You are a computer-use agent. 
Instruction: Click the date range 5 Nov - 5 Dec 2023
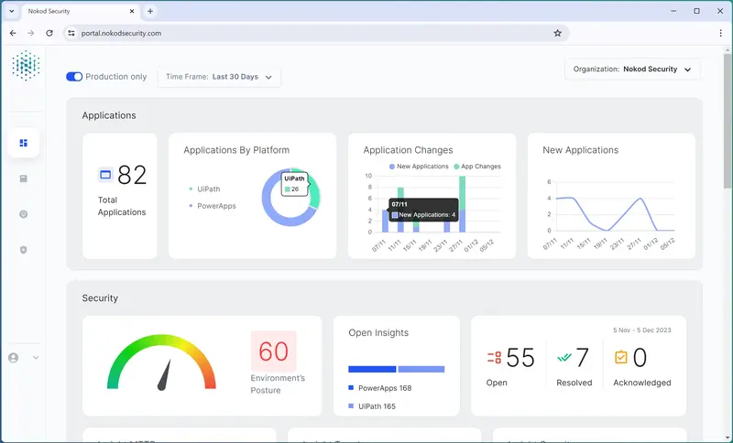(x=642, y=330)
